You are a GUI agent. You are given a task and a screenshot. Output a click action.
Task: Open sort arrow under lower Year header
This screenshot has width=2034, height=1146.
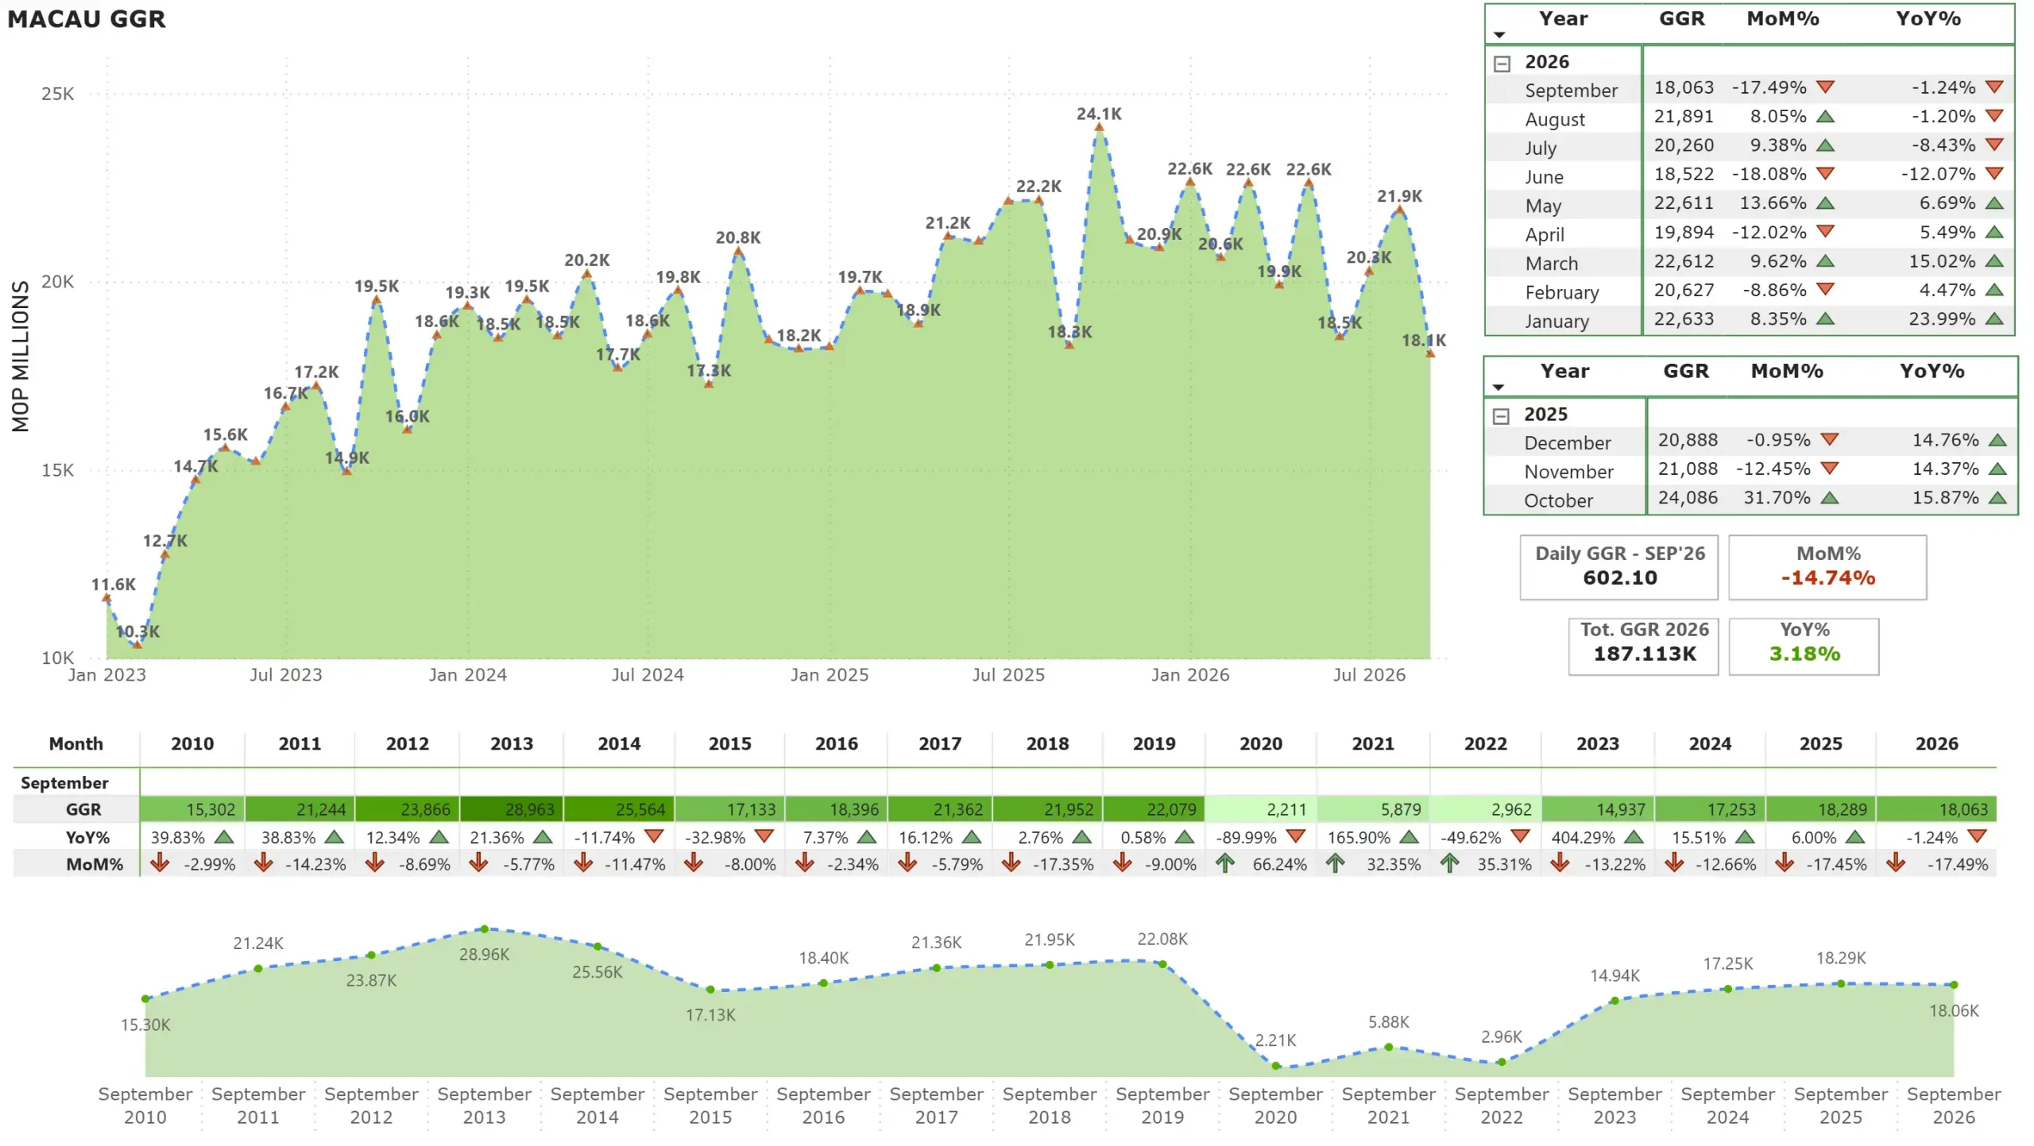click(x=1498, y=388)
